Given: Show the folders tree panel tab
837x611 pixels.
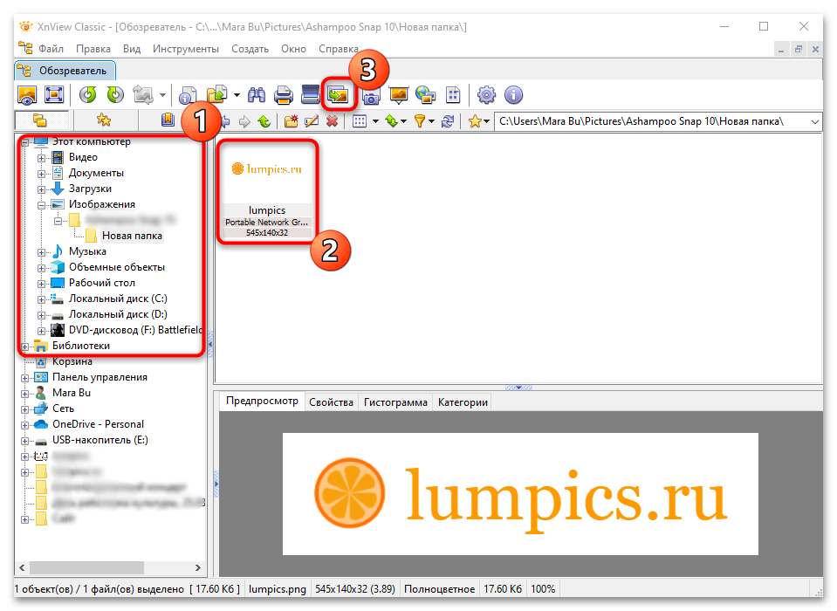Looking at the screenshot, I should [x=40, y=120].
